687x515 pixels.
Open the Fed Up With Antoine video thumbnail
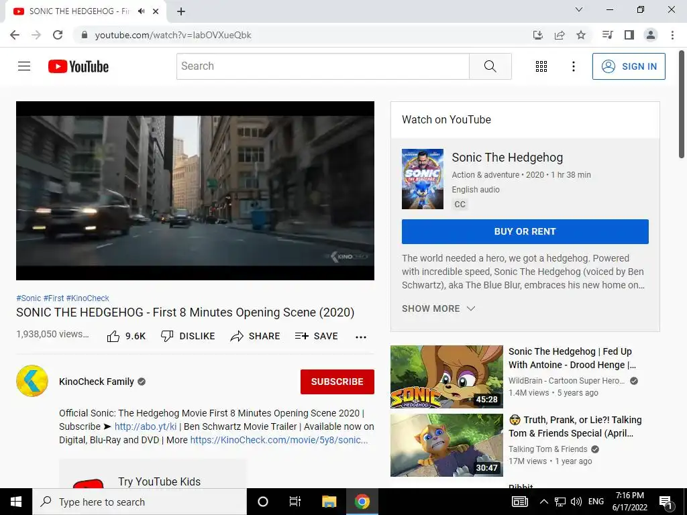pos(446,377)
